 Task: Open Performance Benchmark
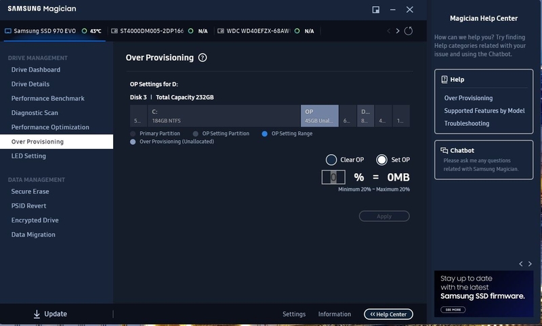tap(47, 99)
